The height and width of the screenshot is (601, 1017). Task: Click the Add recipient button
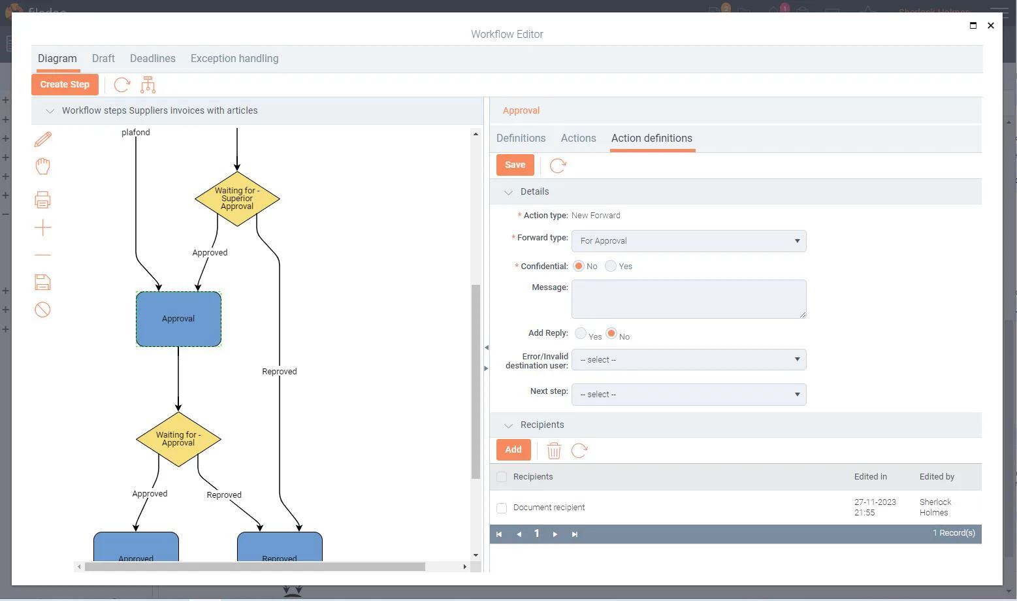[513, 449]
